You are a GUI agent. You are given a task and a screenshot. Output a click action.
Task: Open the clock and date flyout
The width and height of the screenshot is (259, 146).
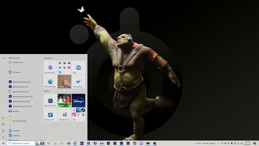click(x=247, y=143)
